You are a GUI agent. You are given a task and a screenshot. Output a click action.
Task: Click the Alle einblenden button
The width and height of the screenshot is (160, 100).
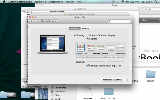click(x=48, y=21)
